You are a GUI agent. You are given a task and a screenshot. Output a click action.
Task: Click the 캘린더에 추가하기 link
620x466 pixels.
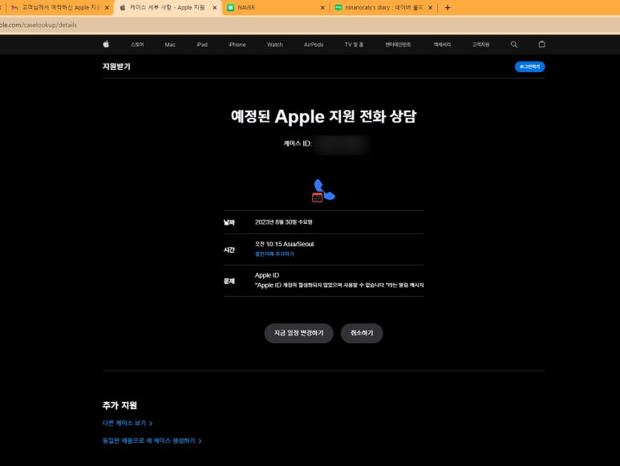274,253
